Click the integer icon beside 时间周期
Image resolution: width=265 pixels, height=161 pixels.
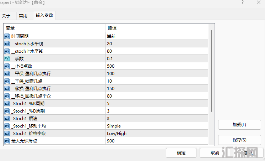pyautogui.click(x=7, y=36)
